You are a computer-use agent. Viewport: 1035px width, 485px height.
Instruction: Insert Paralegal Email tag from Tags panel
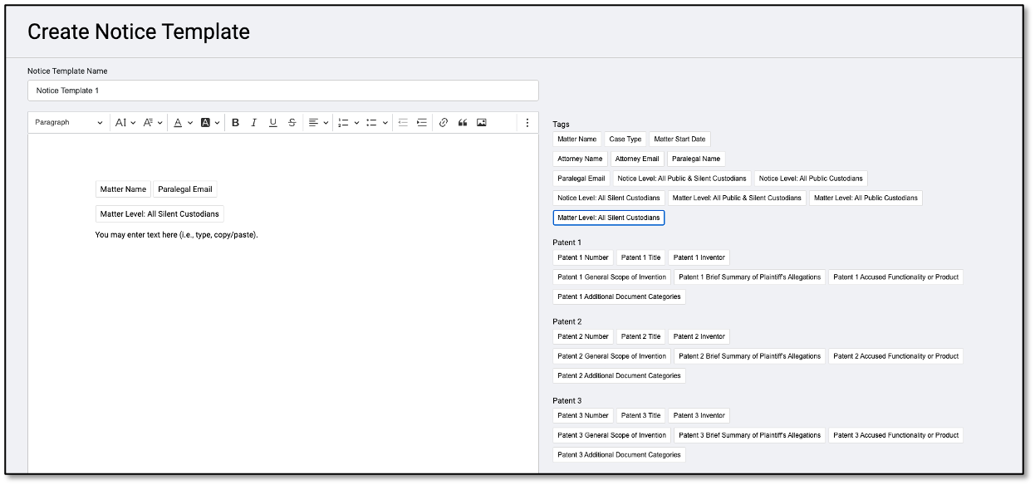581,179
